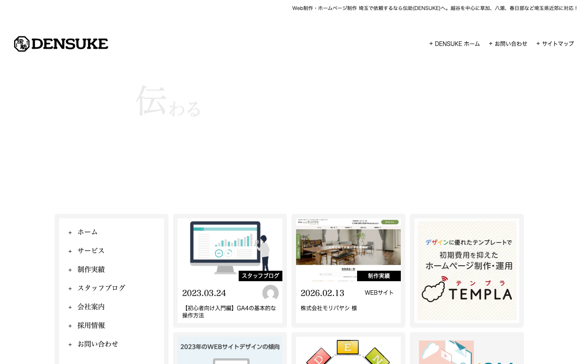Click the plus icon beside スタッフブログ menu item
The height and width of the screenshot is (364, 583).
(x=70, y=288)
